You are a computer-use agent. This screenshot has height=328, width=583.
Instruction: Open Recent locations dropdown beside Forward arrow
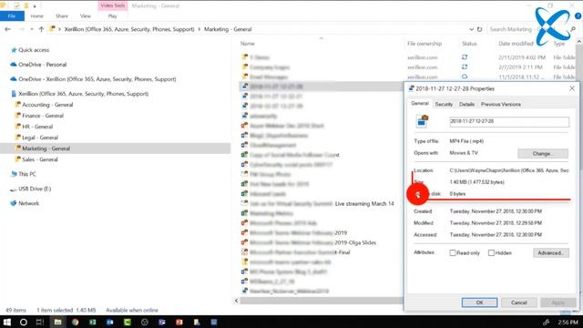[32, 29]
